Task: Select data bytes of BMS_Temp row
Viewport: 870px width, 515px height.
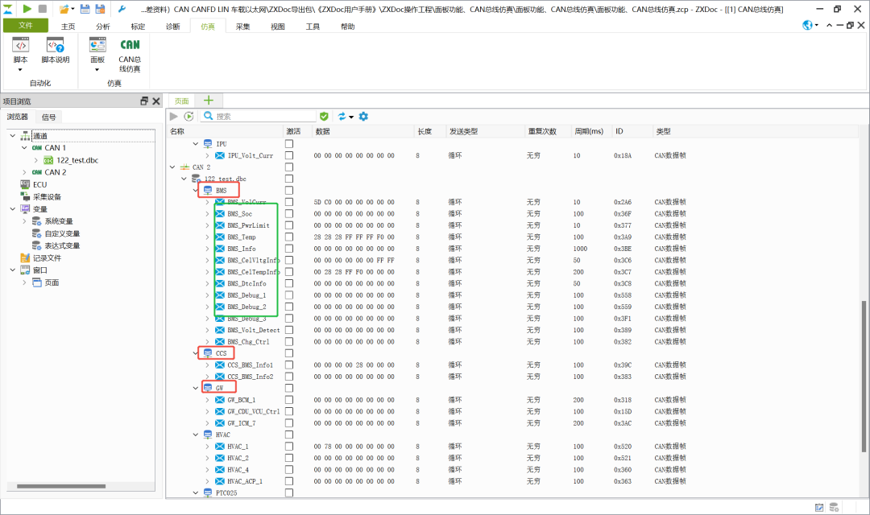Action: (354, 237)
